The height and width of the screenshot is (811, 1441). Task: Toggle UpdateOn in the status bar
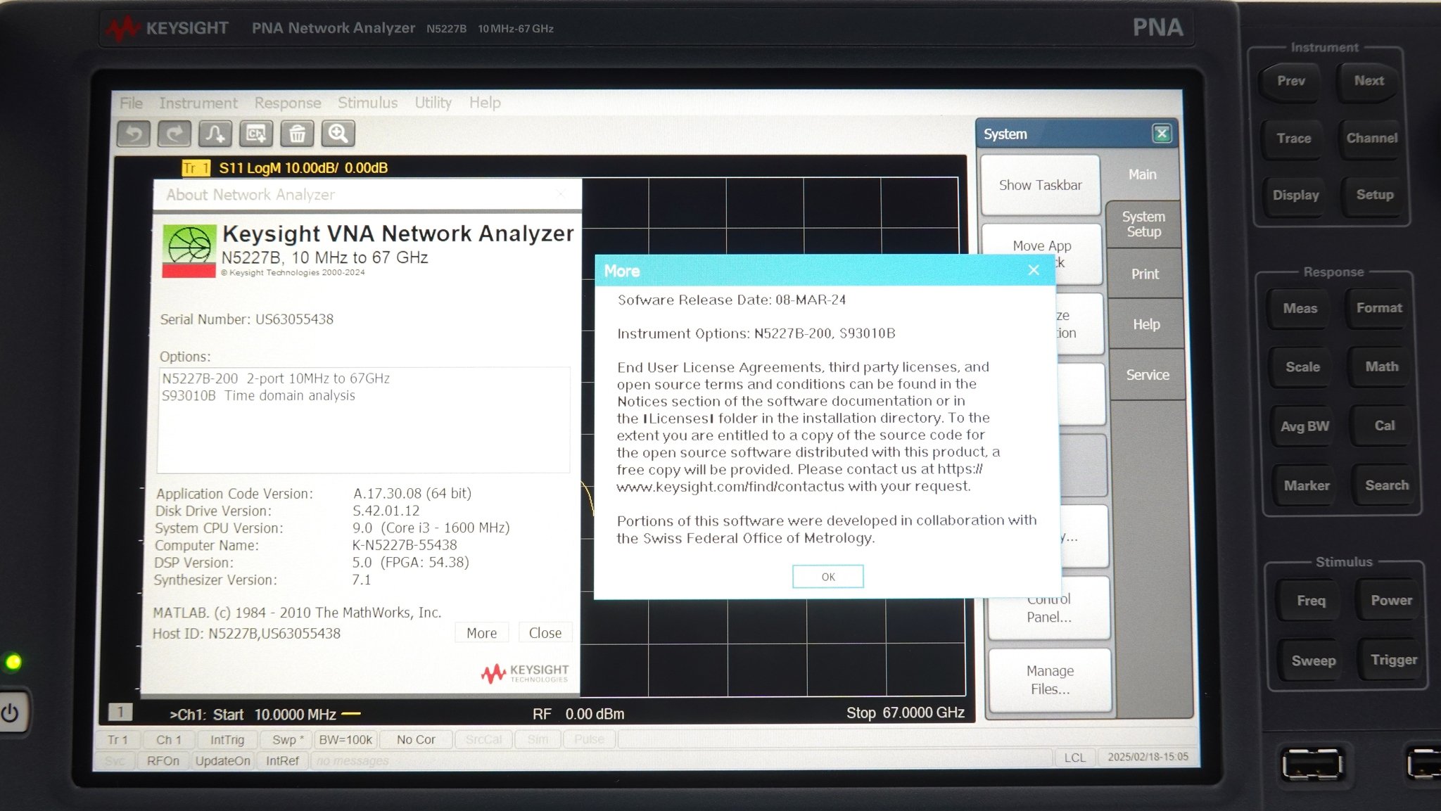tap(222, 761)
